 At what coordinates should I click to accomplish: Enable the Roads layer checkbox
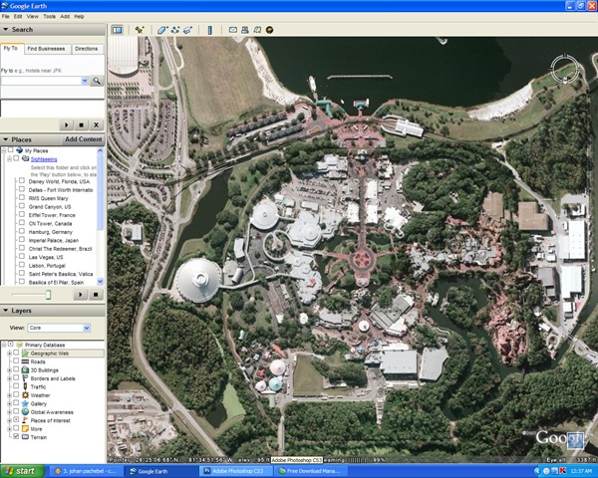(16, 360)
